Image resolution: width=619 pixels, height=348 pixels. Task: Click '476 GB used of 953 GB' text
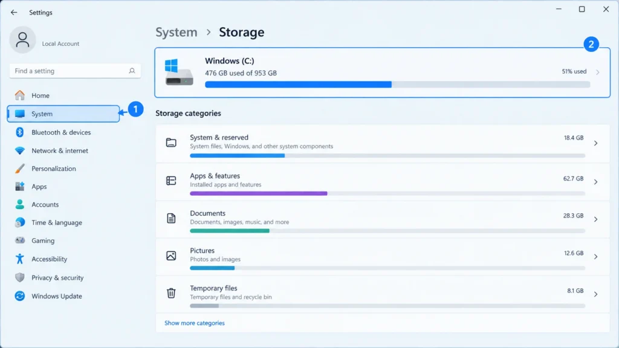[x=241, y=73]
